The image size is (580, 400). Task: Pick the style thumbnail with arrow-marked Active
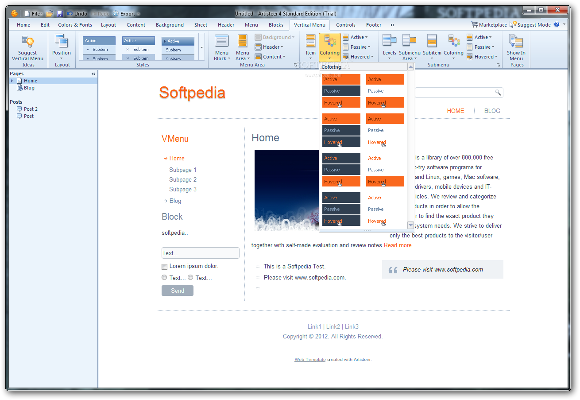[178, 48]
